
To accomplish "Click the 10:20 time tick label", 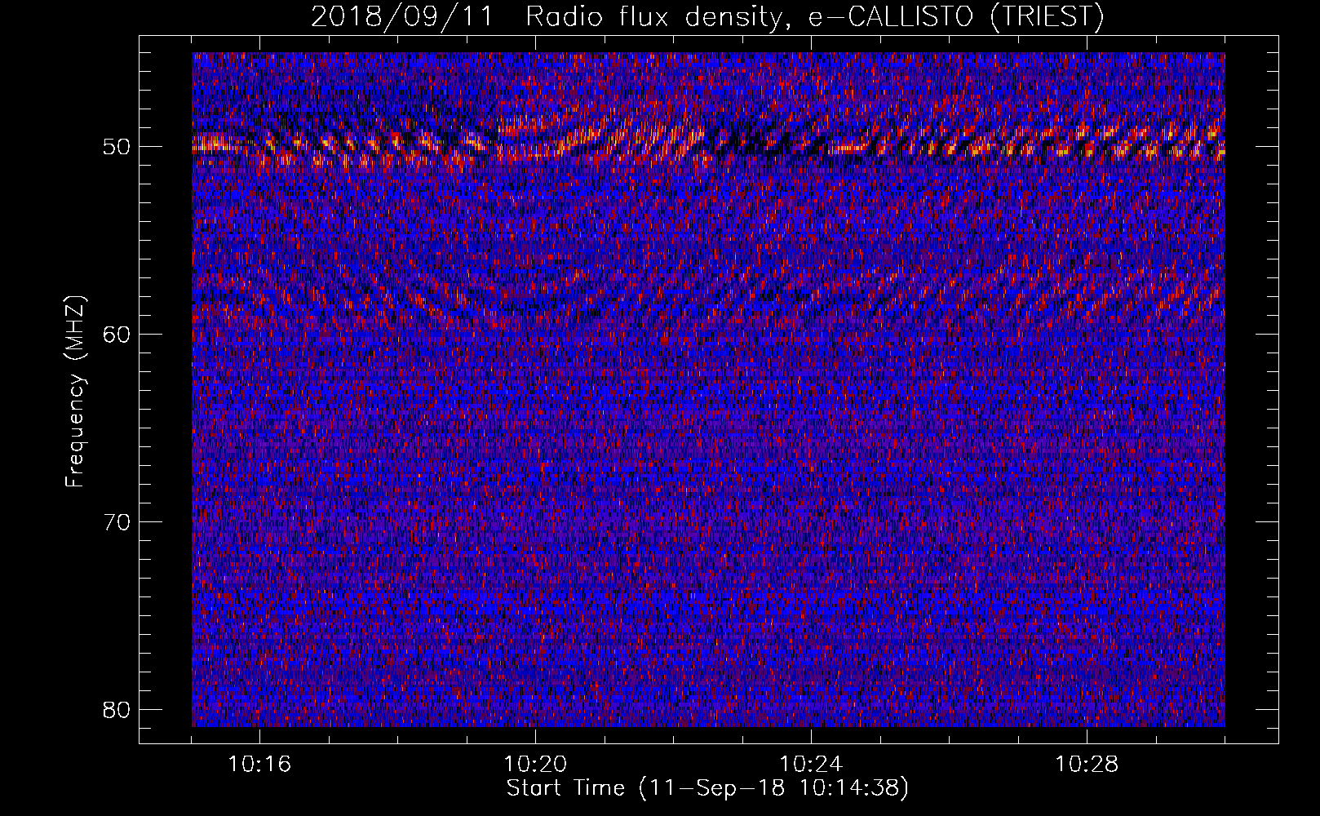I will (x=535, y=765).
